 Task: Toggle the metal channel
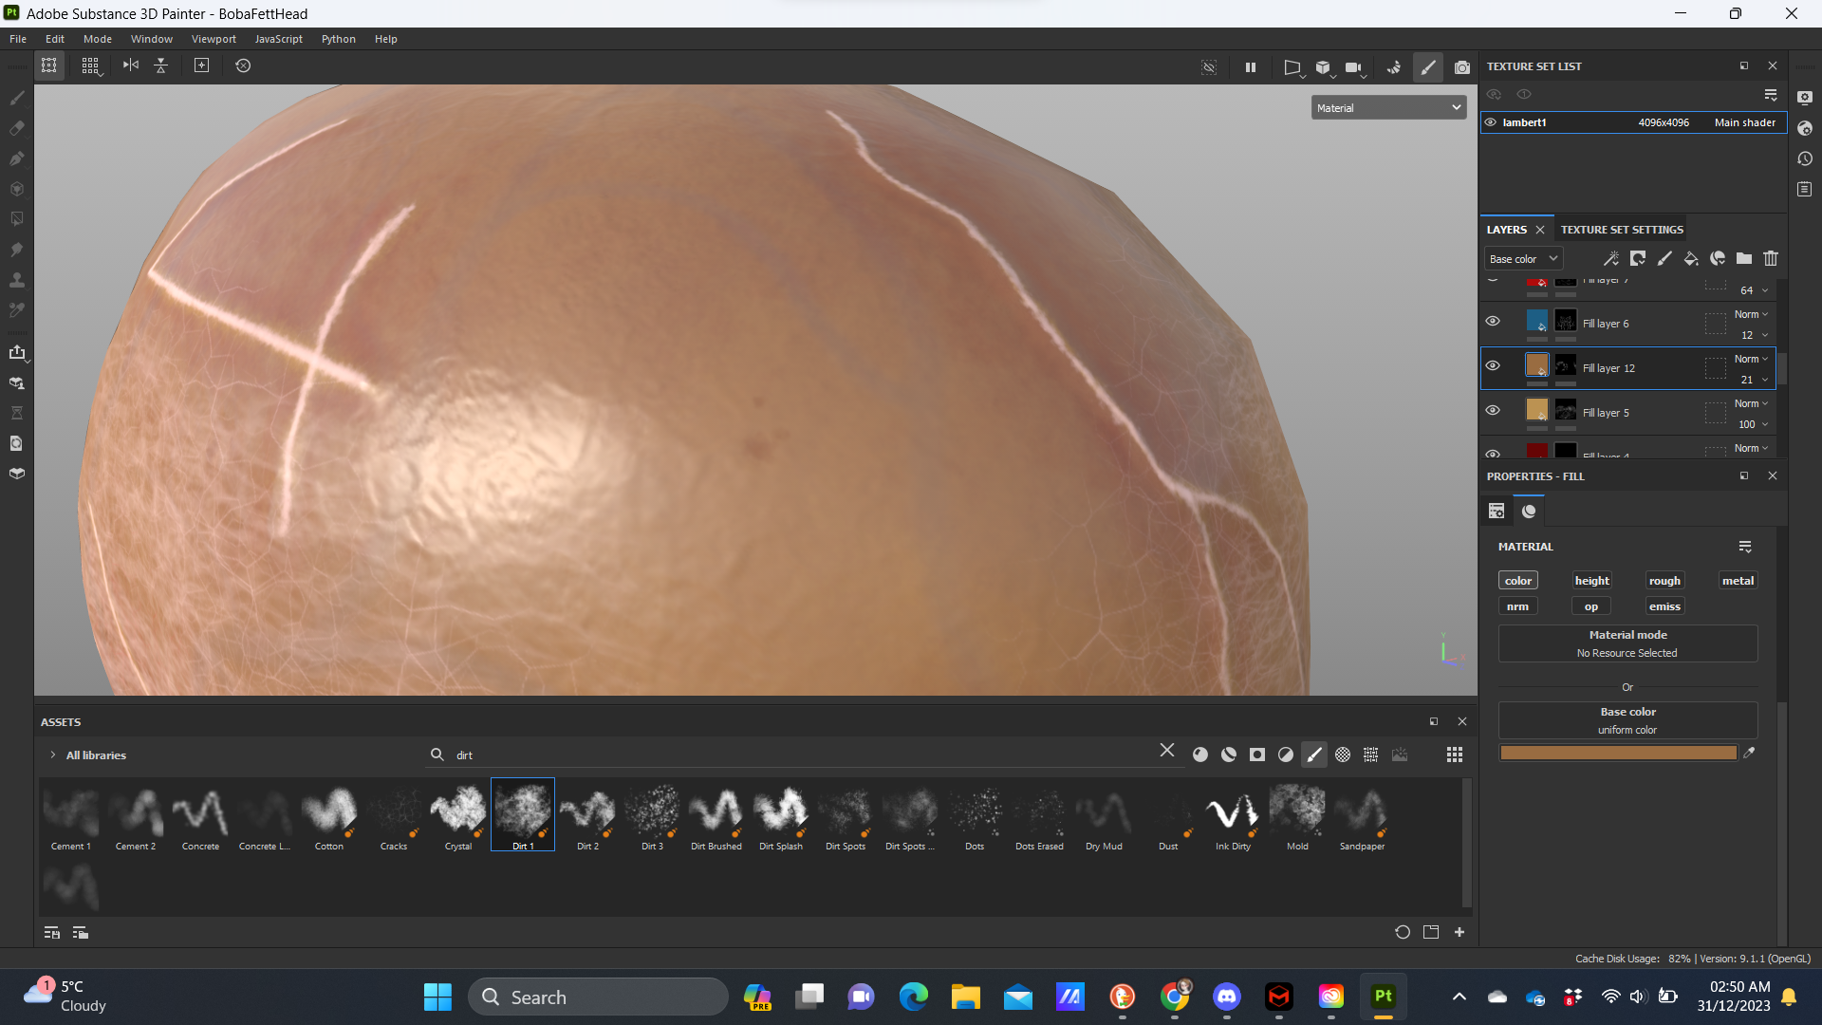(x=1738, y=581)
